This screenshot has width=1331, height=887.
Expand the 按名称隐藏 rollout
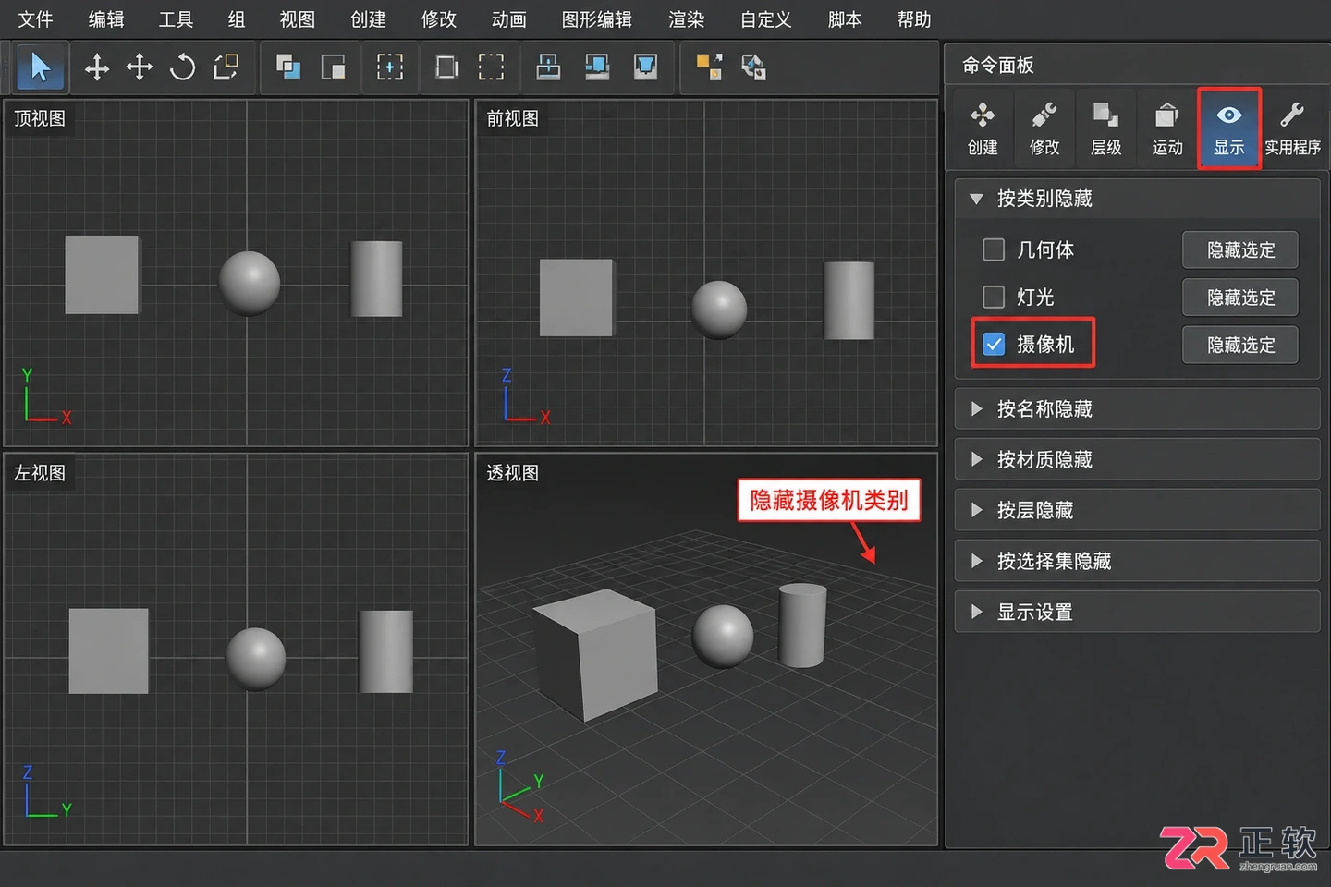pos(1137,408)
